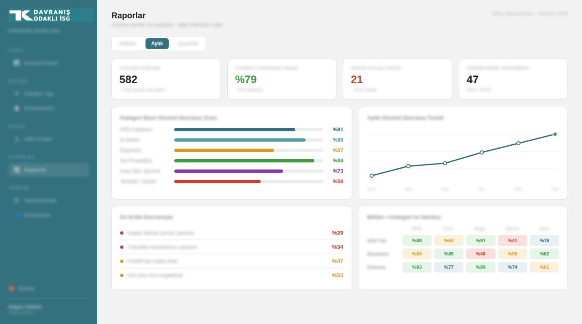Select the %89 heatmap cell
Screen dimensions: 582x324
pos(481,267)
